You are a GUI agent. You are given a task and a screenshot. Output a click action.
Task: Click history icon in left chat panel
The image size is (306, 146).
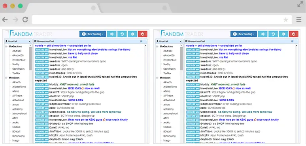122,34
